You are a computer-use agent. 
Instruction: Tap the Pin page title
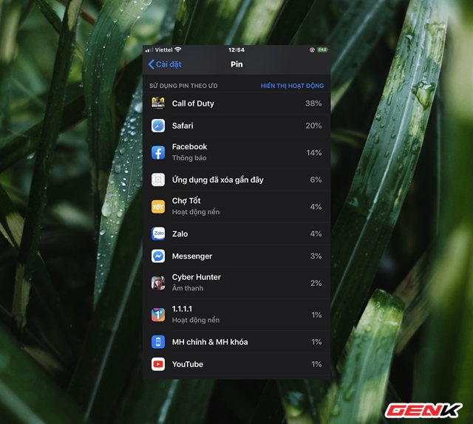click(236, 64)
